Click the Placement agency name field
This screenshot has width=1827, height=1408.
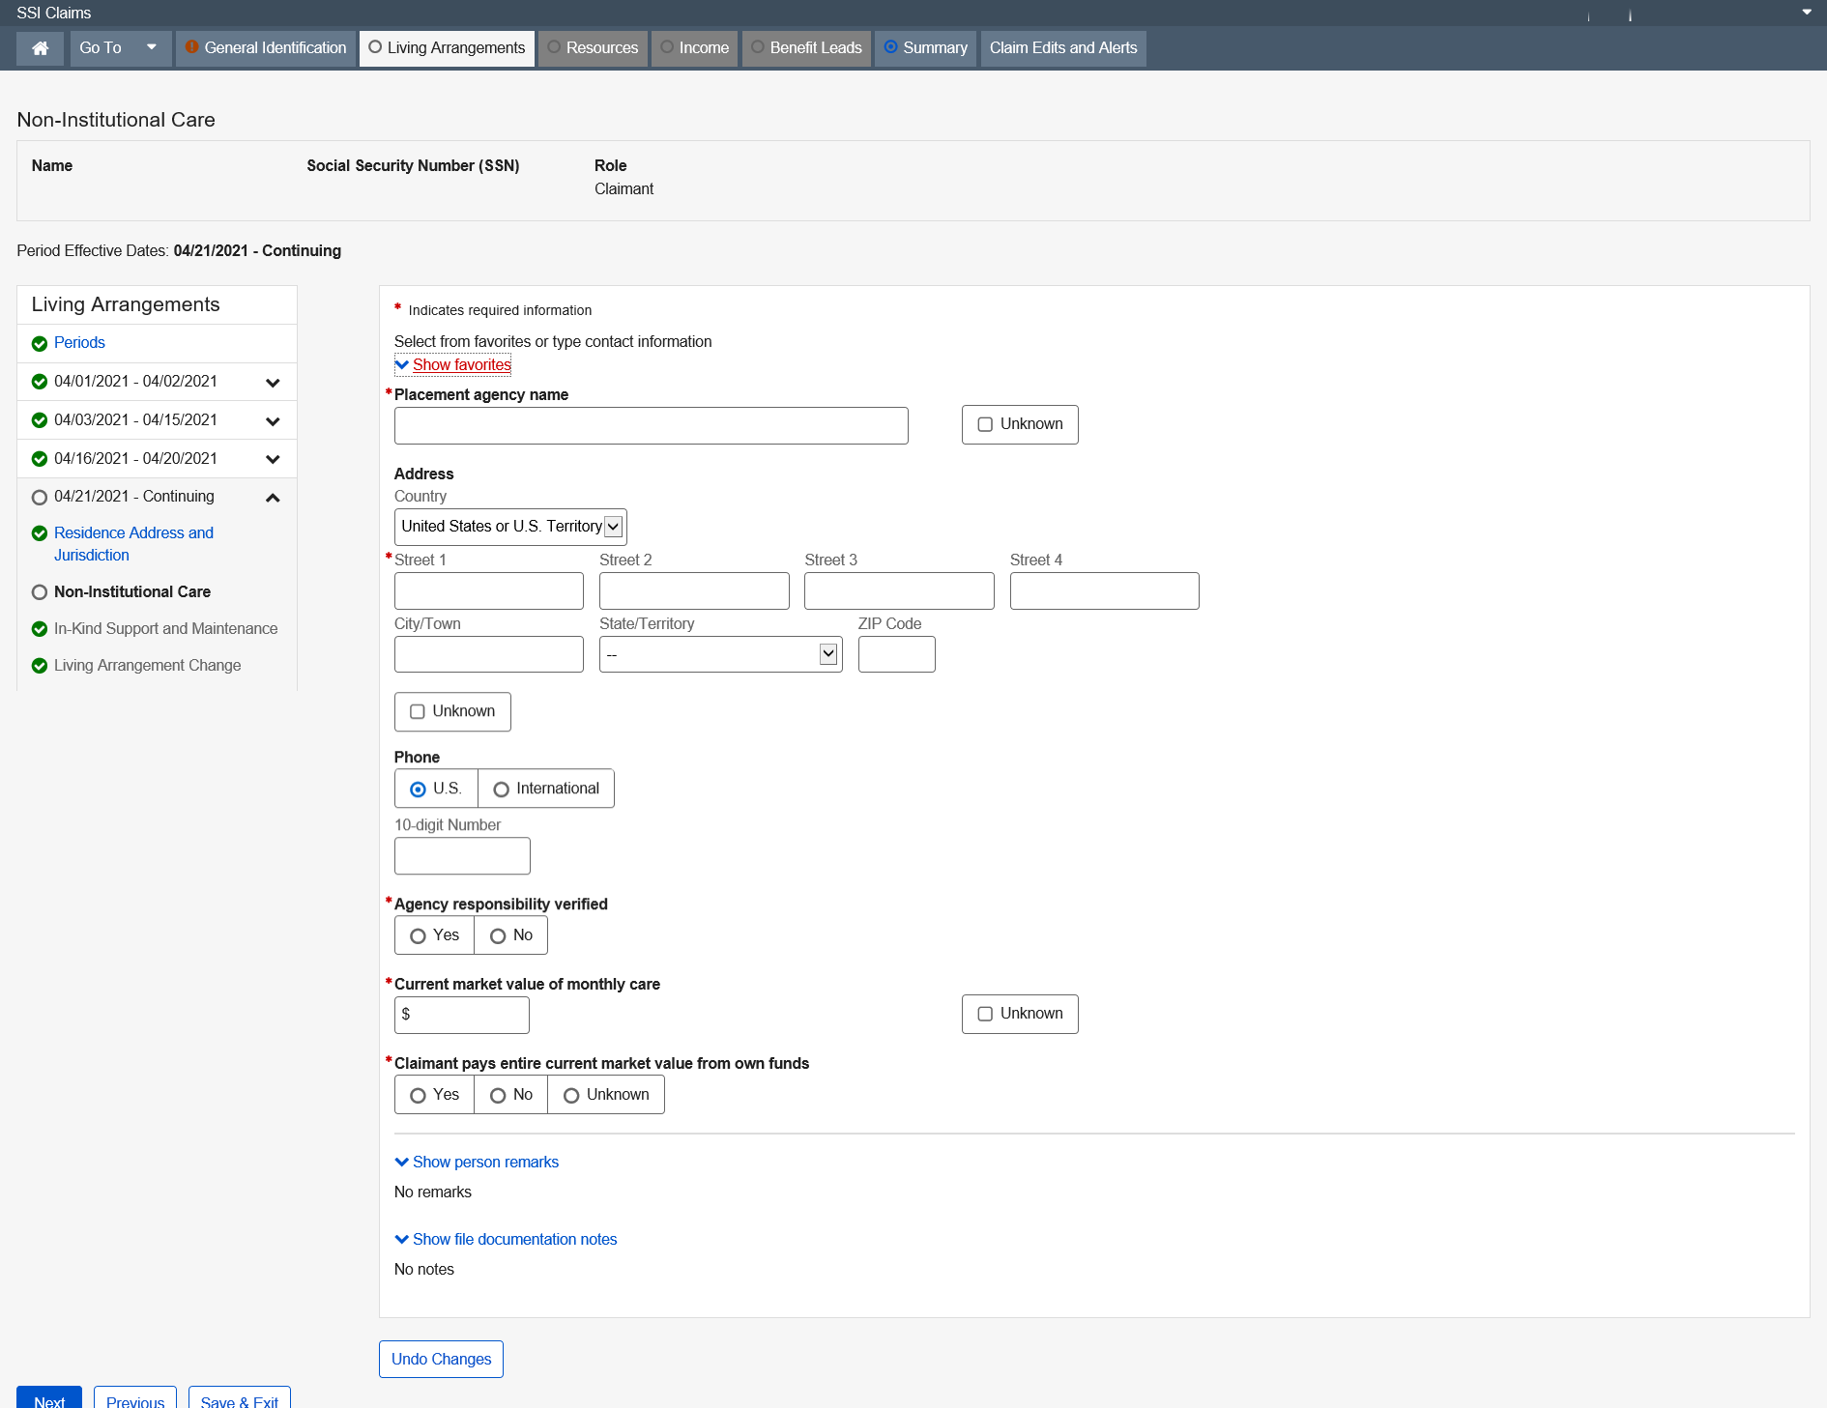(x=651, y=425)
